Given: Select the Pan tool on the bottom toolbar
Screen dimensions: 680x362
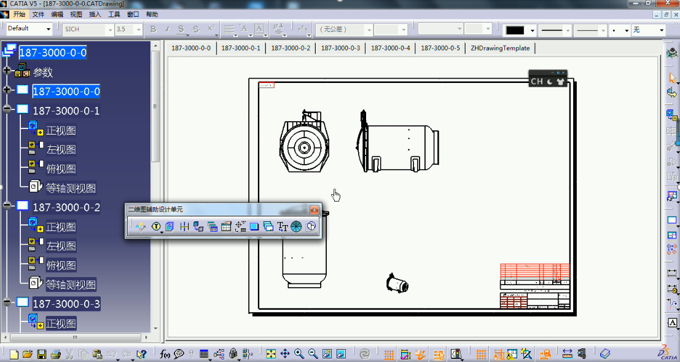Looking at the screenshot, I should point(285,353).
